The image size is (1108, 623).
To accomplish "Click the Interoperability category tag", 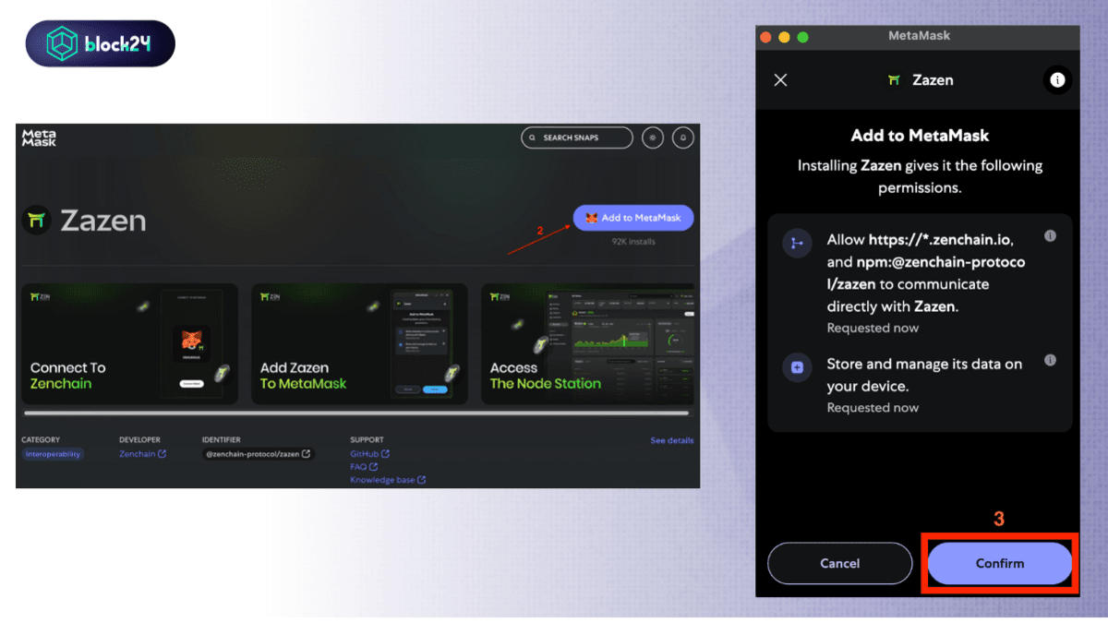I will pos(54,454).
